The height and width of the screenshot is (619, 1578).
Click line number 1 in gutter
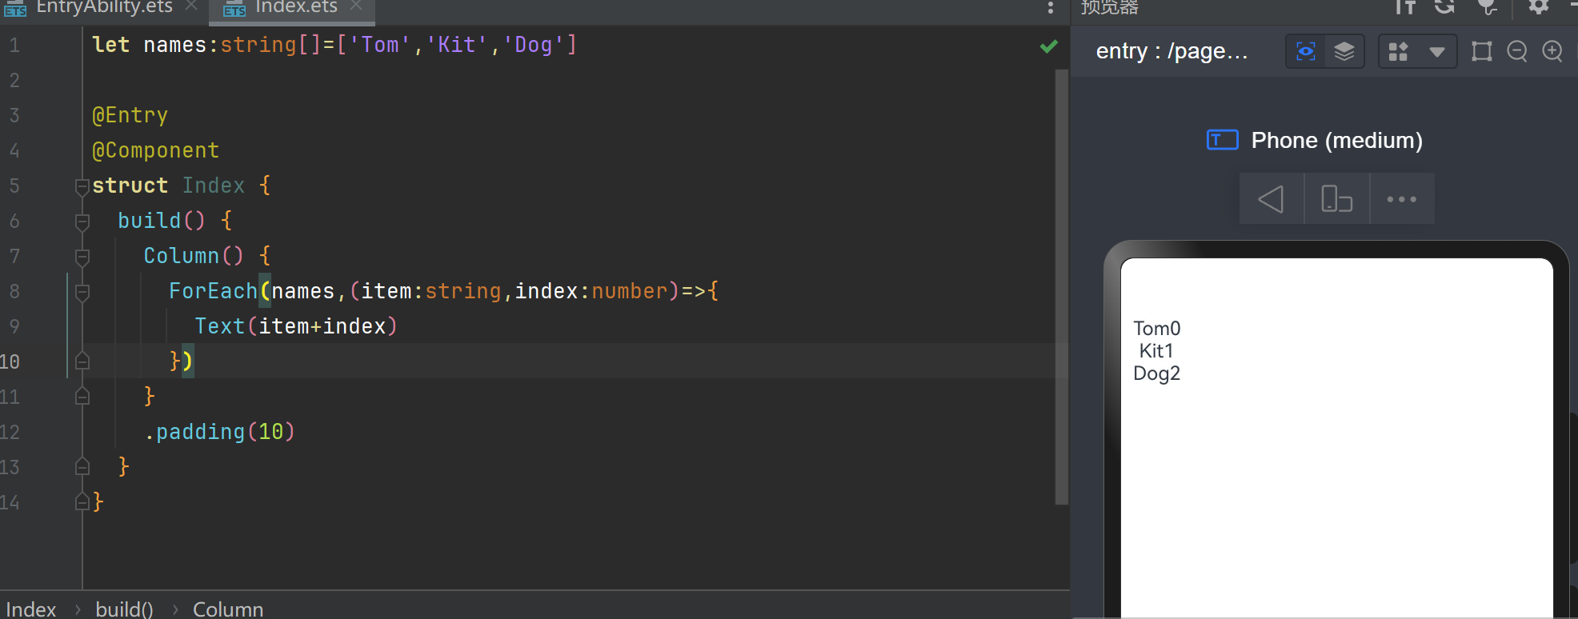point(14,46)
